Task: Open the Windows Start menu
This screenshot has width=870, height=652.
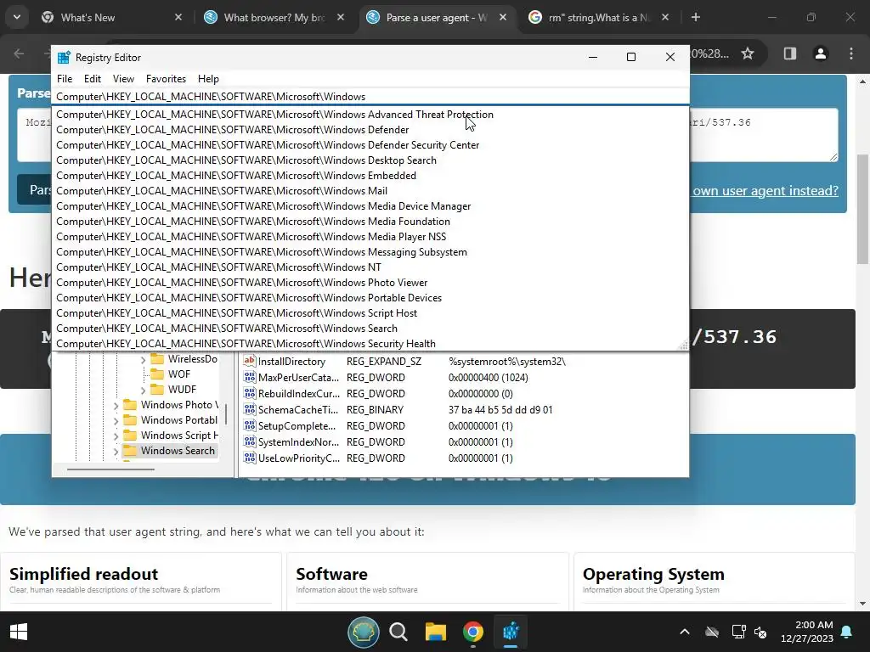Action: (x=19, y=632)
